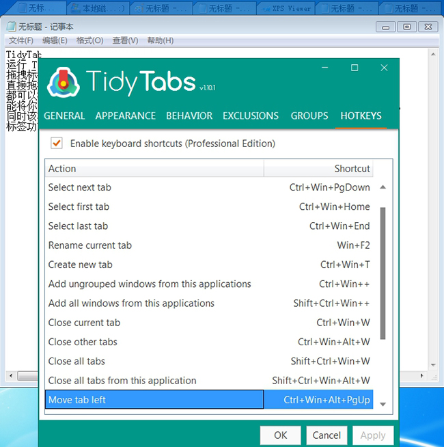Screen dimensions: 444x447
Task: Select the 'Select next tab' row
Action: (209, 187)
